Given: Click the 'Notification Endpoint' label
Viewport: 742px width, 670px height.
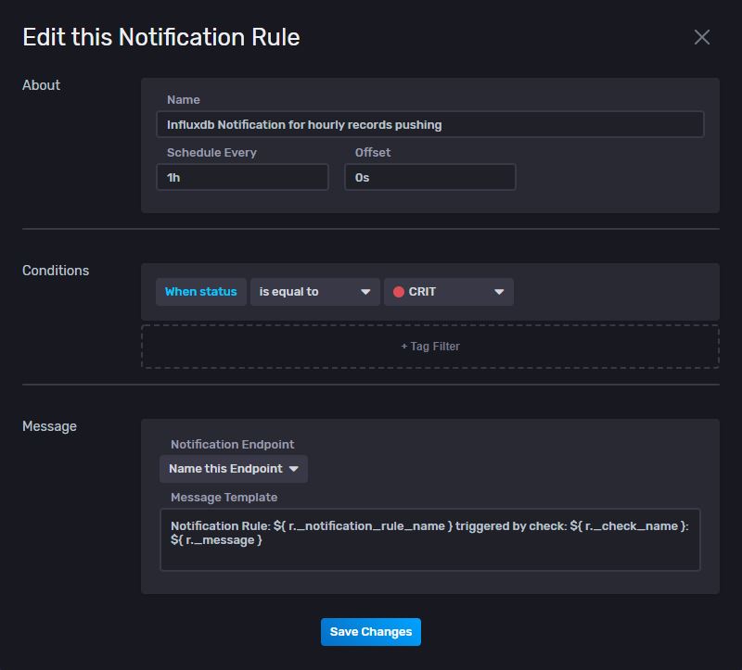Looking at the screenshot, I should click(233, 445).
